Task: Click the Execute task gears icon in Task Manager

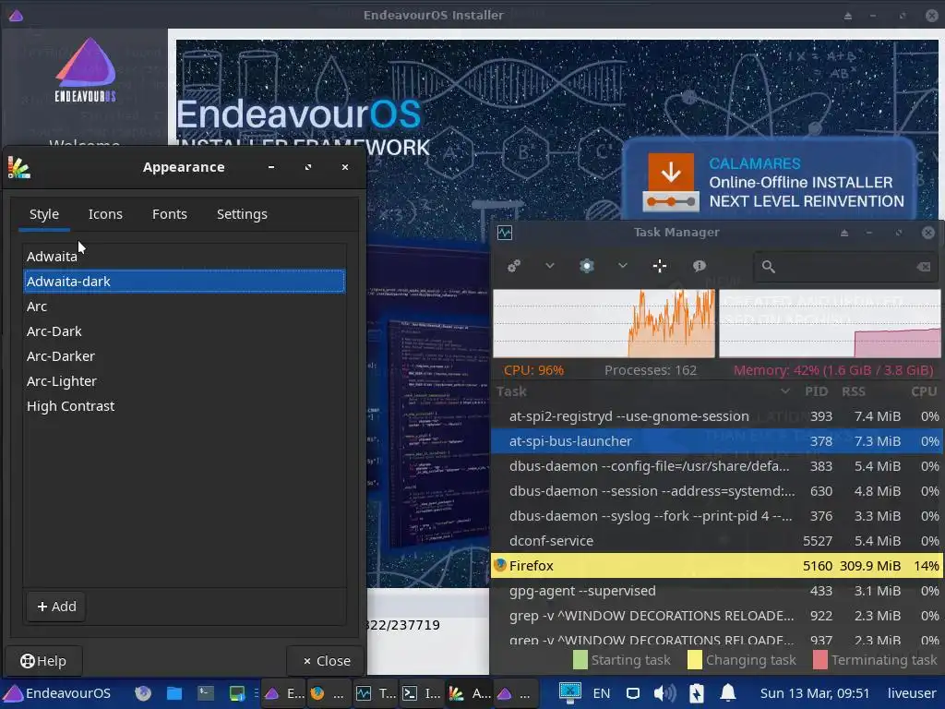Action: tap(514, 266)
